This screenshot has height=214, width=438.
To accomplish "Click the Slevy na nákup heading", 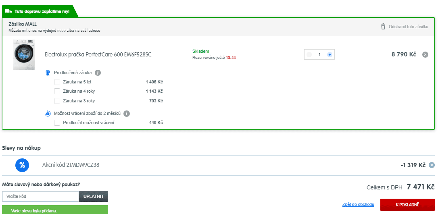I will (21, 148).
